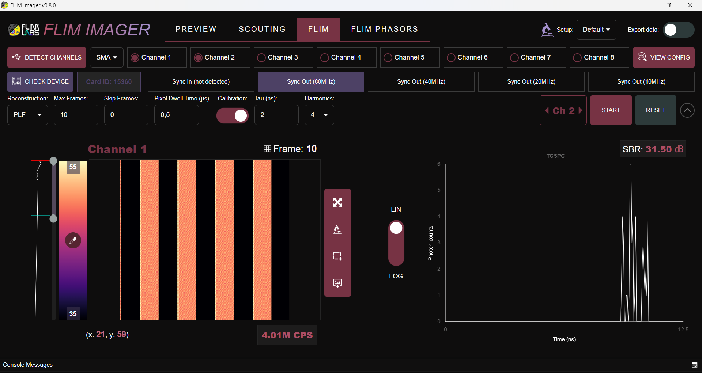Image resolution: width=702 pixels, height=373 pixels.
Task: Select Sync Out (10MHz)
Action: click(641, 81)
